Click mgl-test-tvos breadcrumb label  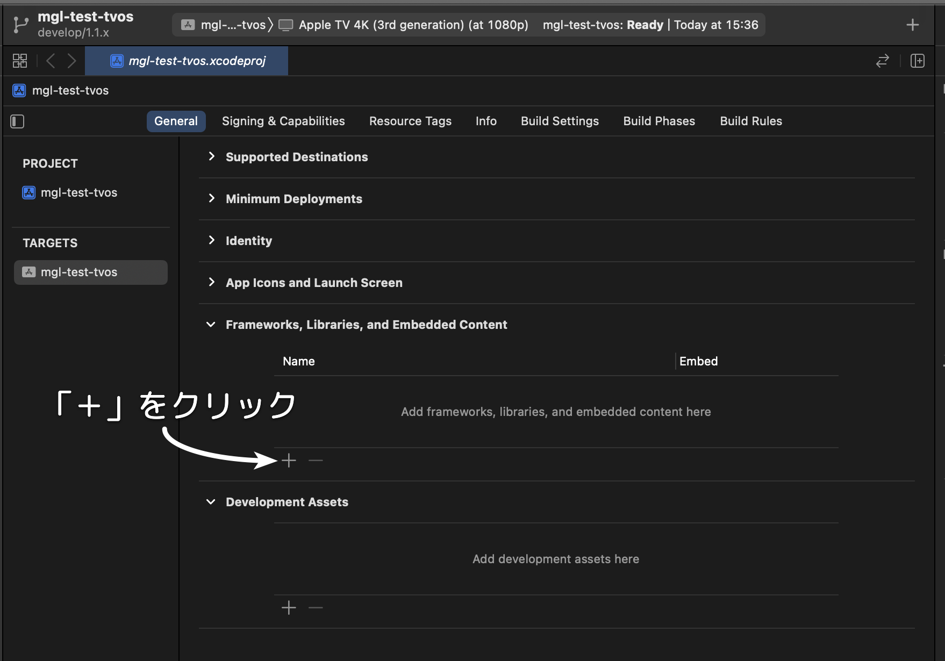point(70,90)
